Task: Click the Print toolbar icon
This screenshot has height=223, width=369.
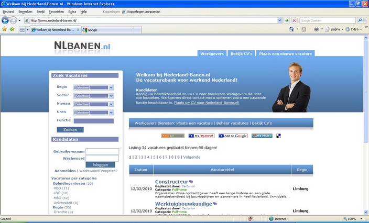Action: [x=316, y=29]
